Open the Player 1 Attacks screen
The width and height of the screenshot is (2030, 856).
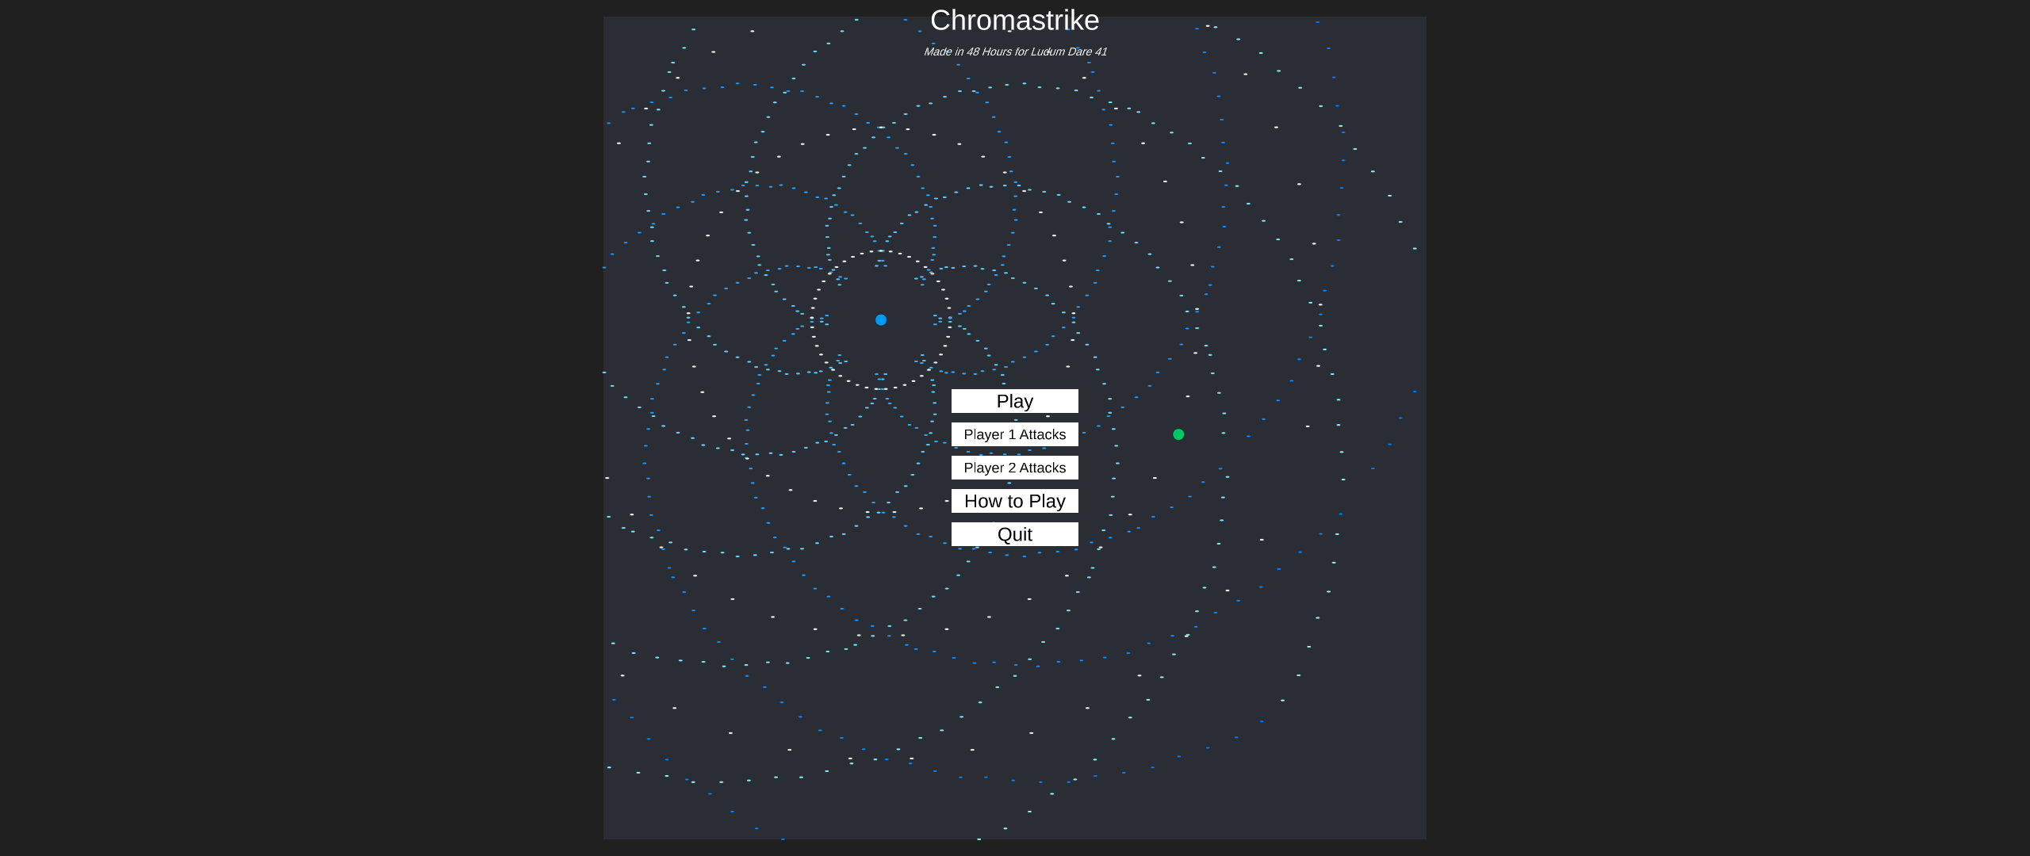point(1014,434)
